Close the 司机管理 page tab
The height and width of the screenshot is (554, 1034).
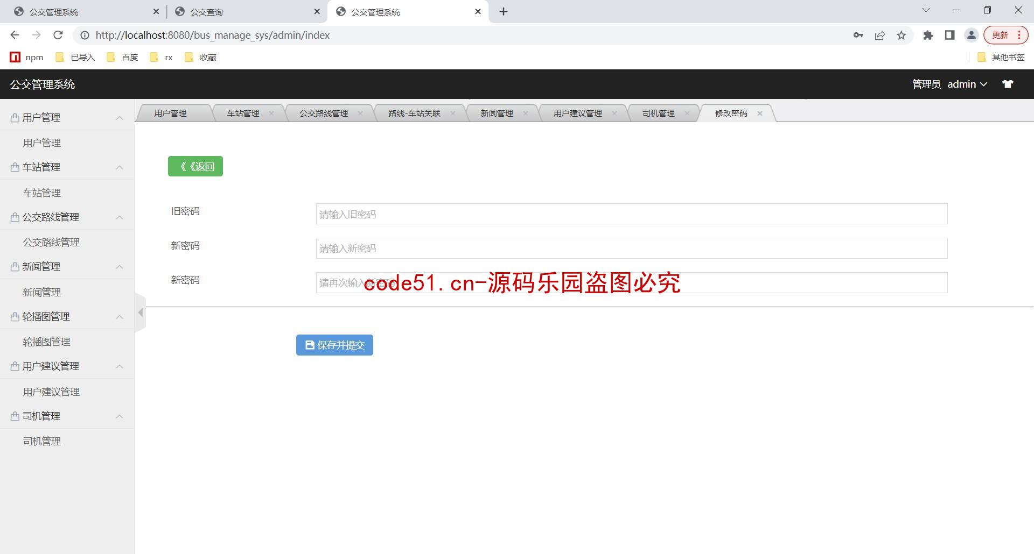pos(687,113)
